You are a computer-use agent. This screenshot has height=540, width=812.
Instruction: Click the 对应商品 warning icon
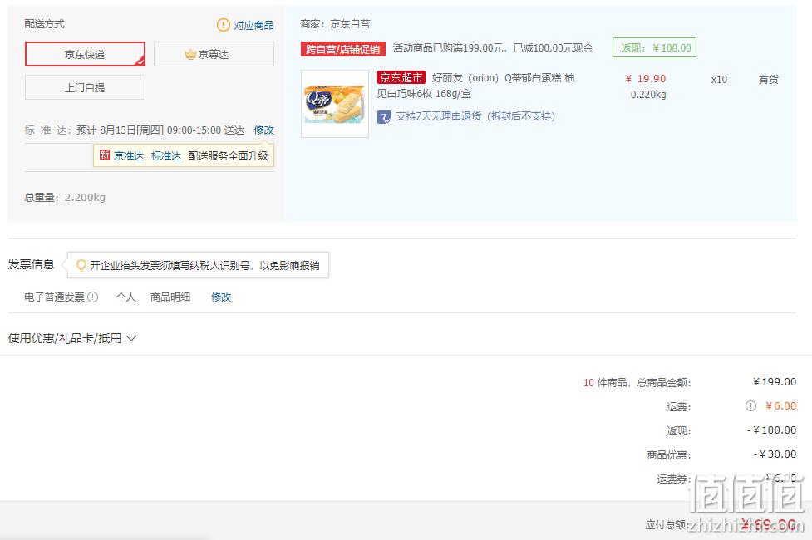coord(224,25)
